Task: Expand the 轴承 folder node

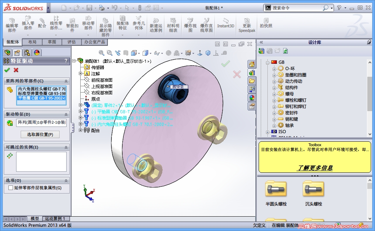Action: tap(274, 126)
